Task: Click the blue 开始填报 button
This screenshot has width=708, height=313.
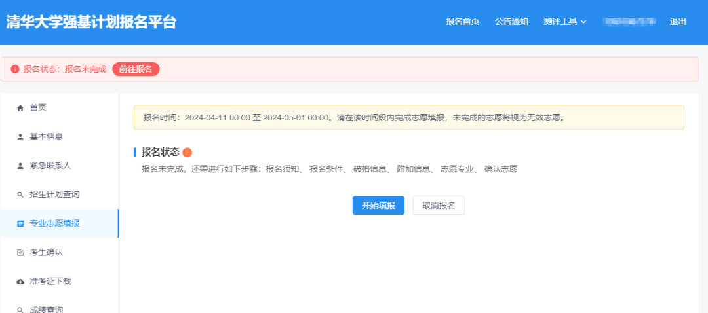Action: point(378,206)
